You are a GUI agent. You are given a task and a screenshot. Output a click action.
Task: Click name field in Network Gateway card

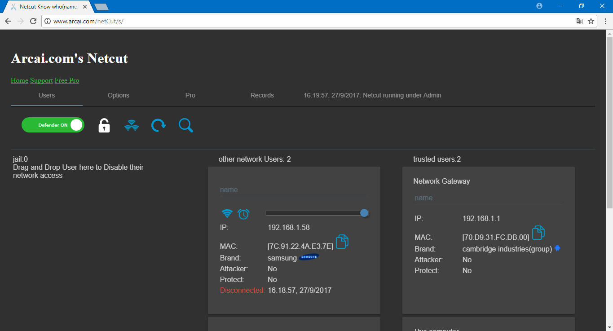488,198
